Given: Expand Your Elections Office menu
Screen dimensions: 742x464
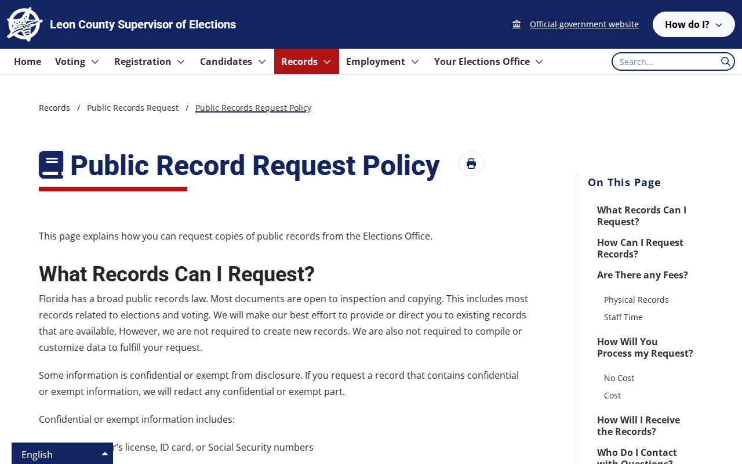Looking at the screenshot, I should 489,61.
